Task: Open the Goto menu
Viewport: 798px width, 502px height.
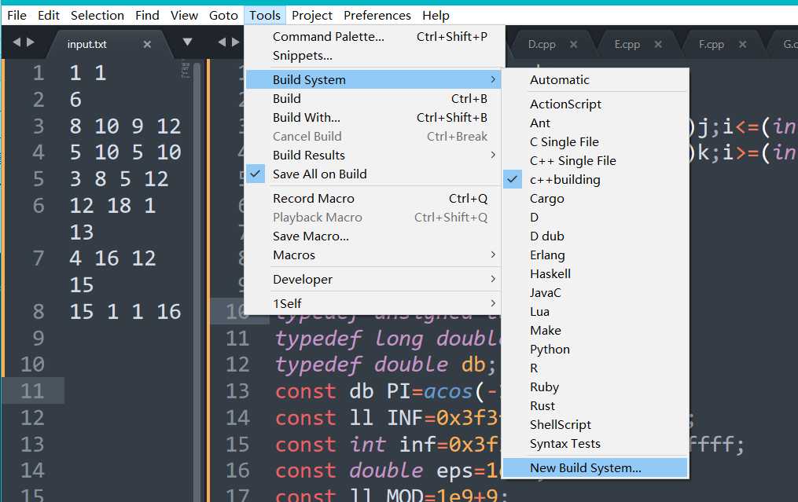Action: pyautogui.click(x=223, y=16)
